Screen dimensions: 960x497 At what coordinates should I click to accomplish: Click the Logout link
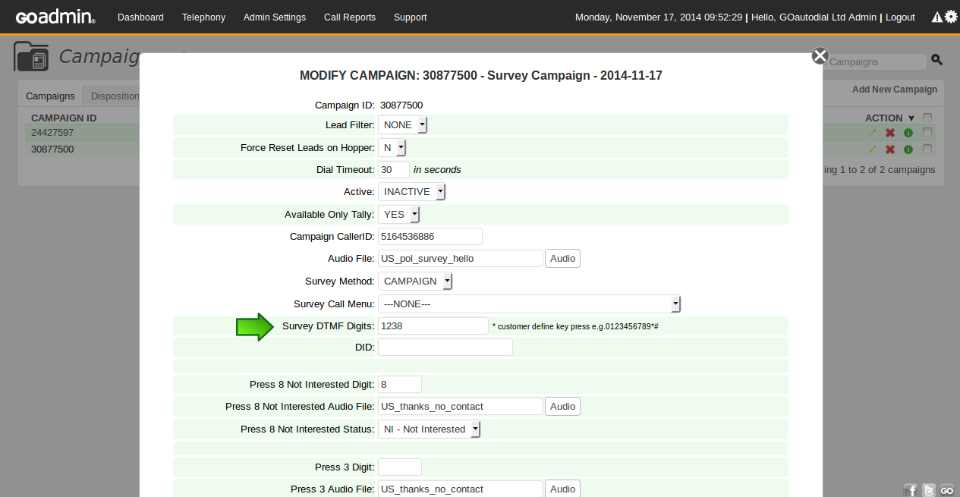[900, 17]
